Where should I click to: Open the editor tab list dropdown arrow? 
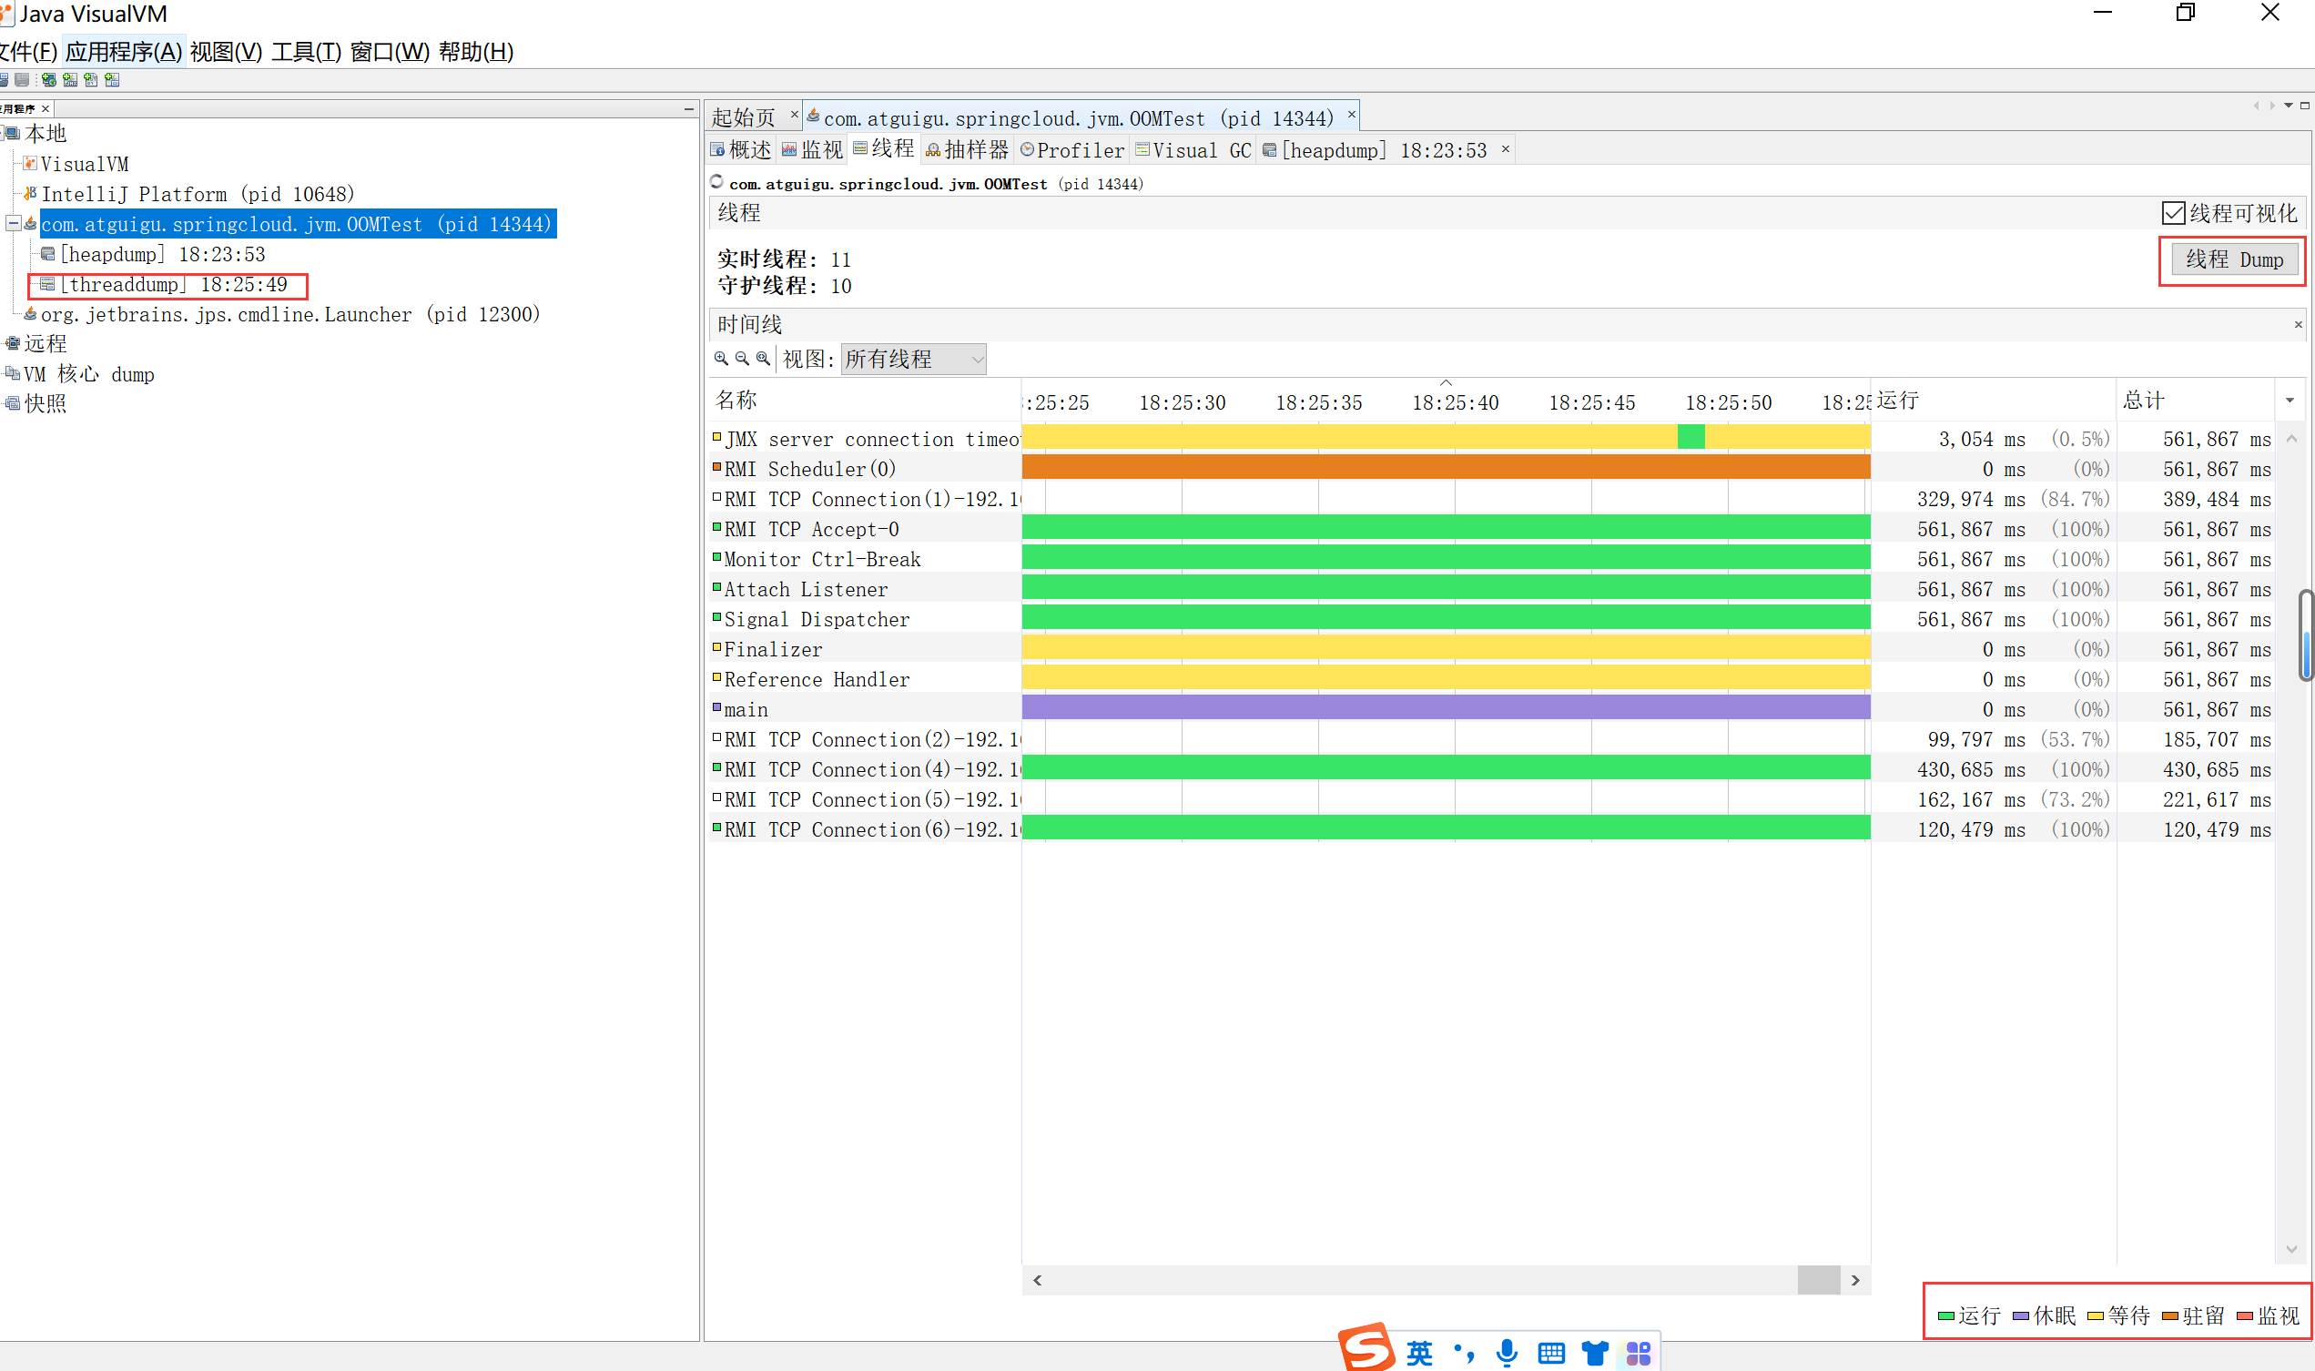2289,106
